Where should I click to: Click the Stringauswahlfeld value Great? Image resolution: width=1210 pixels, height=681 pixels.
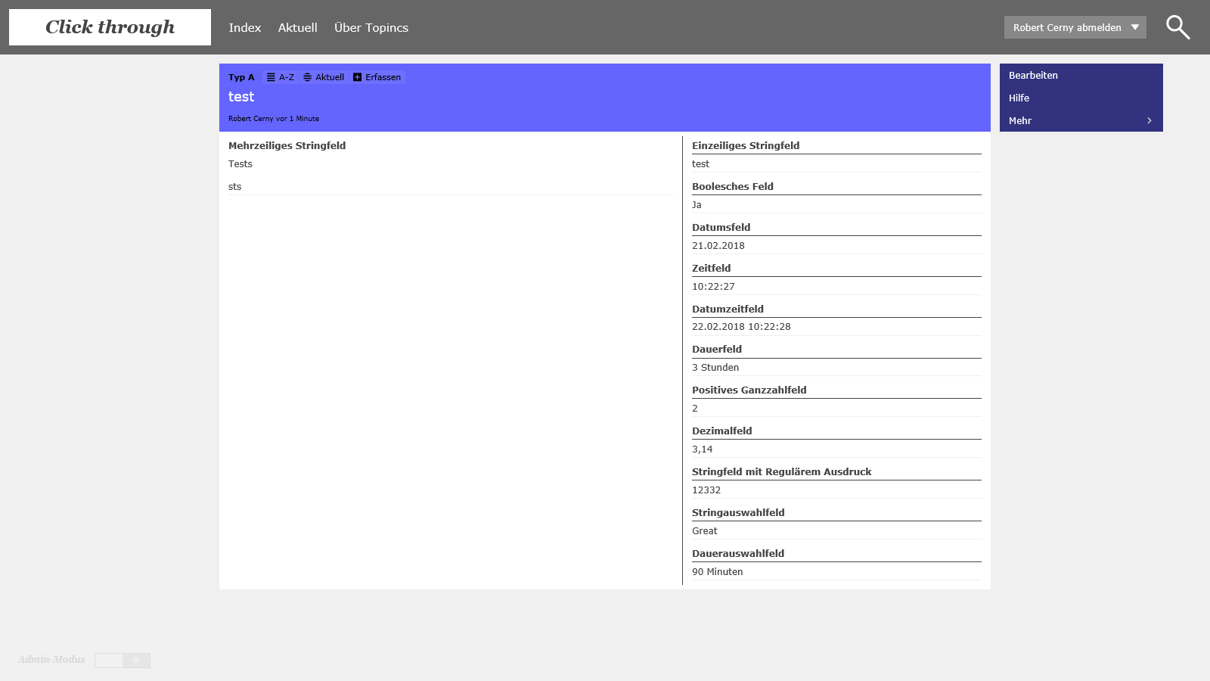(704, 531)
